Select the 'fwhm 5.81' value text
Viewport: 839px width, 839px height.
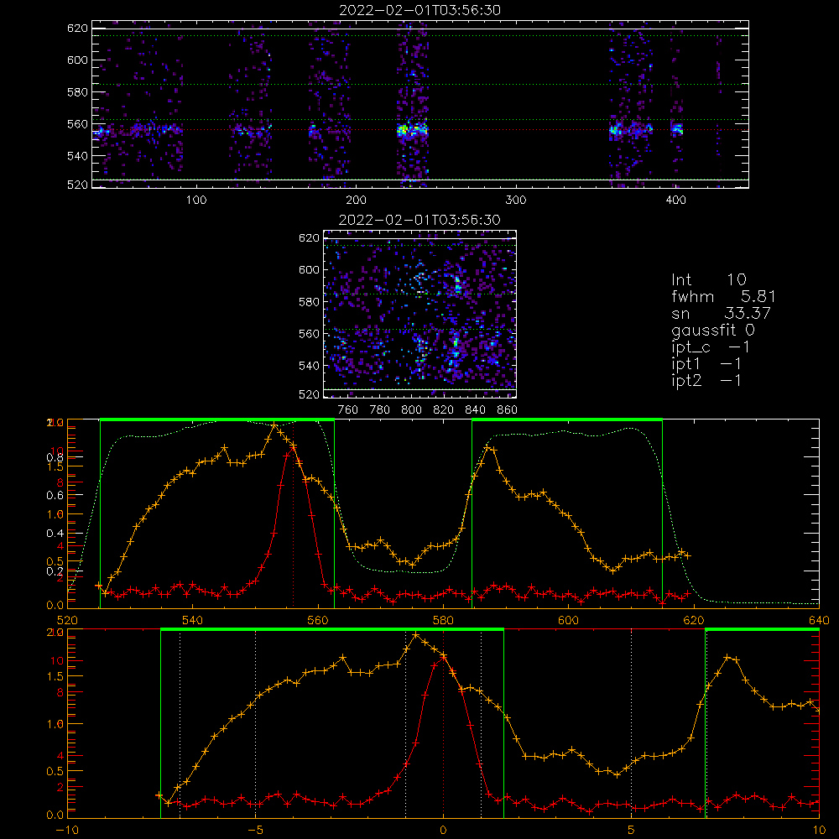tap(723, 296)
